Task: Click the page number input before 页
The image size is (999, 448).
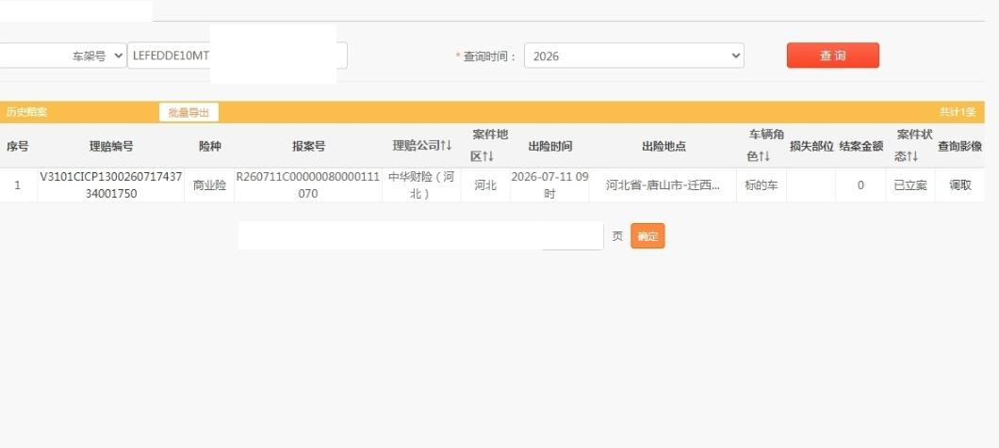Action: click(572, 236)
